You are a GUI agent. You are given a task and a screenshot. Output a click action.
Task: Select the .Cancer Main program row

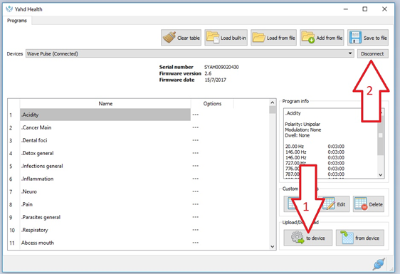(105, 127)
